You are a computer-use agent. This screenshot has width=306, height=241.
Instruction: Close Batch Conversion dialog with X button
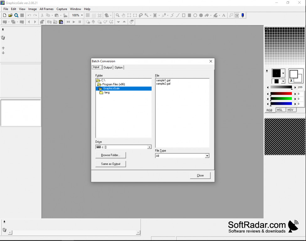211,61
